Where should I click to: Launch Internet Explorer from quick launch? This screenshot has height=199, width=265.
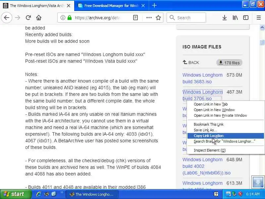[39, 194]
